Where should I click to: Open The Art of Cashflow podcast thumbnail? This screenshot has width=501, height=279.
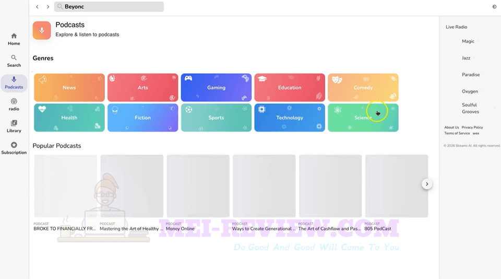[330, 186]
